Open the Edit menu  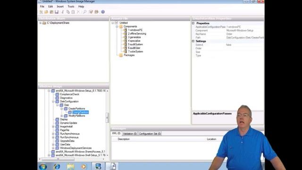pyautogui.click(x=50, y=7)
